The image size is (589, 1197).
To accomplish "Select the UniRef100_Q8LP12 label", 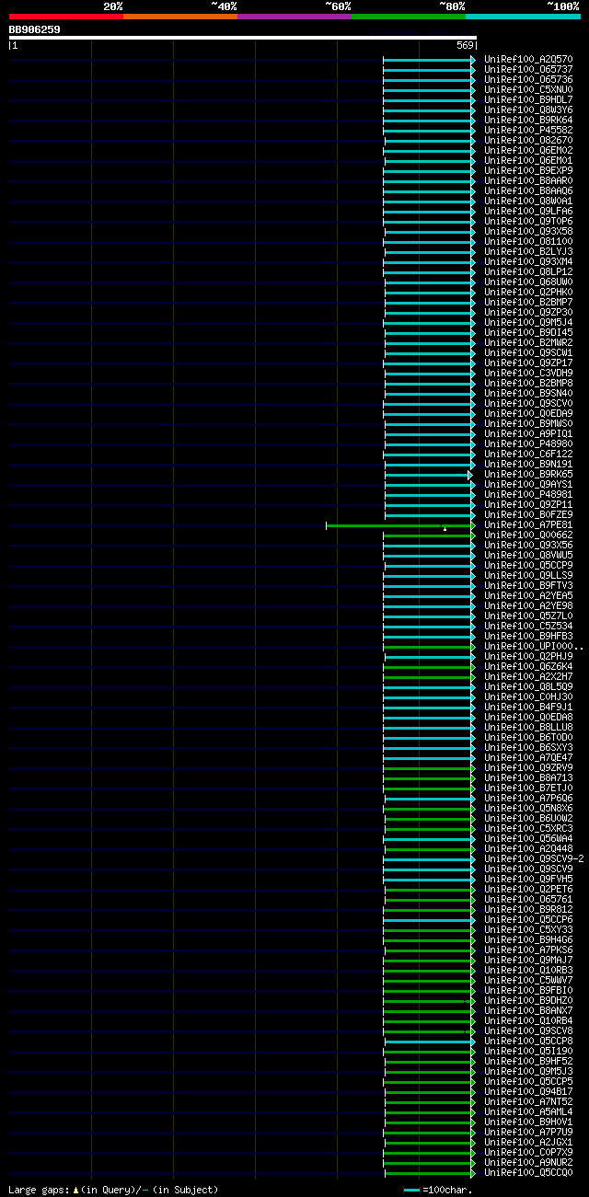I will pyautogui.click(x=528, y=271).
